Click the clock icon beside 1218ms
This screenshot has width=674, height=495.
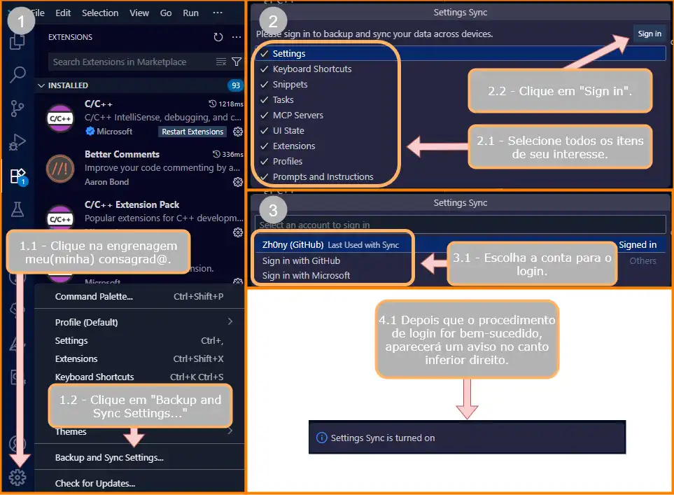(x=212, y=104)
